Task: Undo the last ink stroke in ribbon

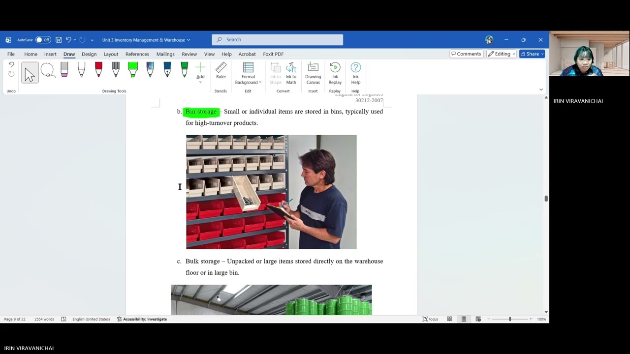Action: tap(11, 64)
